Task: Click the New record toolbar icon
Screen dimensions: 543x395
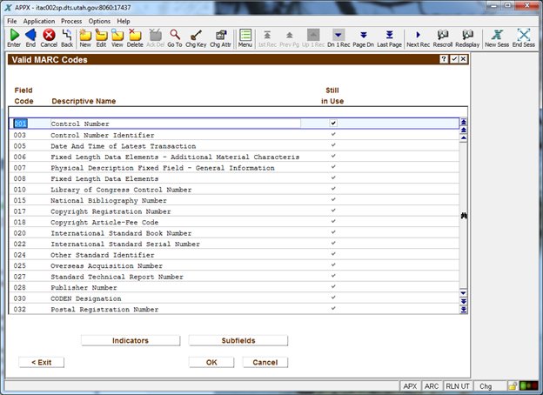Action: tap(85, 36)
